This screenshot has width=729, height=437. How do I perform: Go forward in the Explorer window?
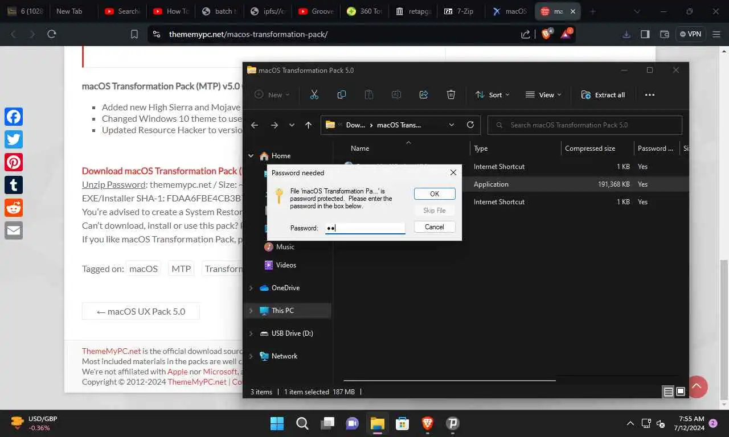[274, 125]
